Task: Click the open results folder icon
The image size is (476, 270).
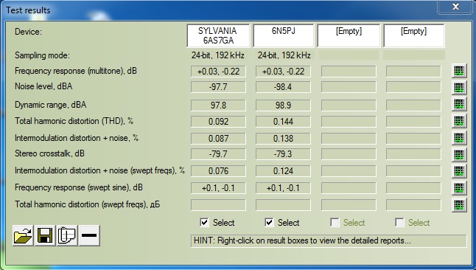Action: 23,235
